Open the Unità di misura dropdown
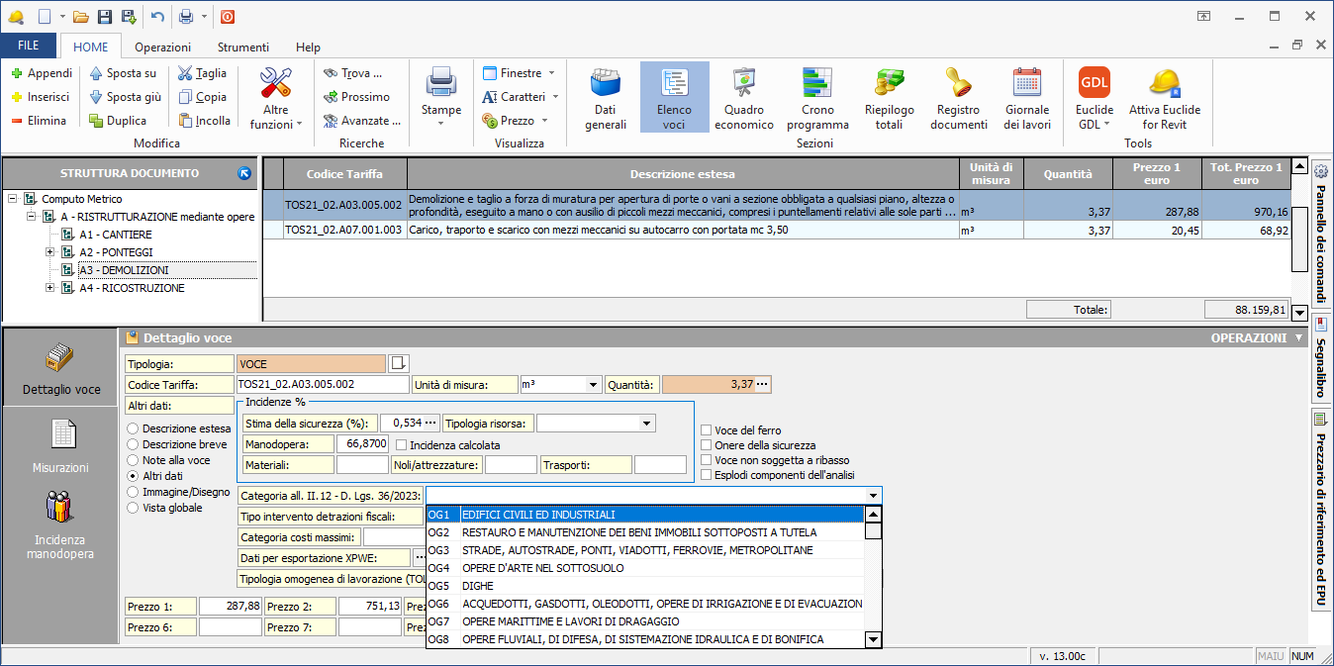1334x666 pixels. click(x=593, y=385)
